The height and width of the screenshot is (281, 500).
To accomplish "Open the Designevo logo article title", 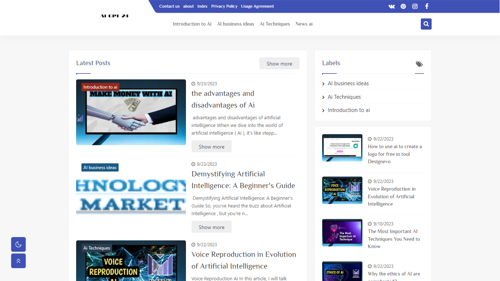I will pos(395,154).
